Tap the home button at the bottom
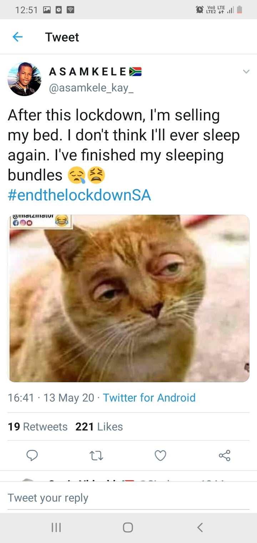The image size is (257, 543). click(128, 527)
